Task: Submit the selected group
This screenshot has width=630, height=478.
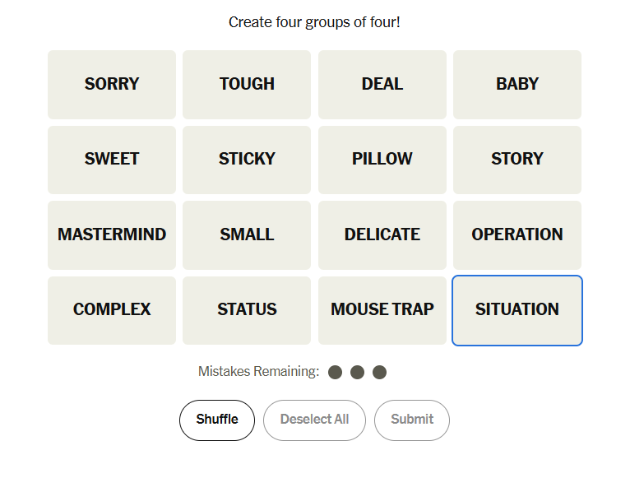Action: [x=412, y=420]
